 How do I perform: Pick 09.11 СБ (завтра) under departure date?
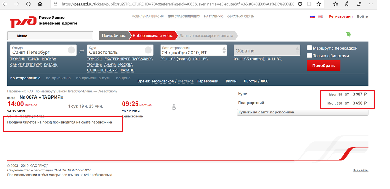pos(175,59)
